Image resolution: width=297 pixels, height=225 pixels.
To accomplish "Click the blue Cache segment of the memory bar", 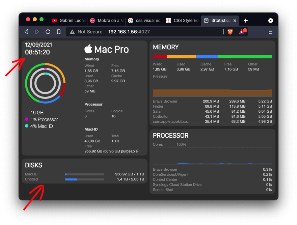I will pos(207,57).
